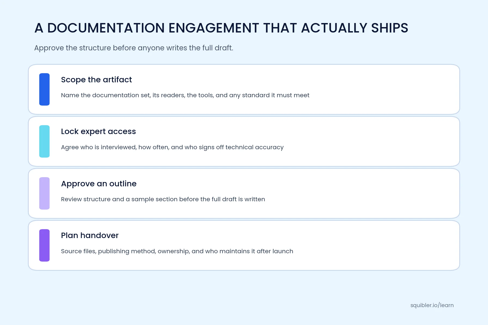Click the description 'Name the documentation set, its readers'
The height and width of the screenshot is (325, 488).
tap(185, 95)
